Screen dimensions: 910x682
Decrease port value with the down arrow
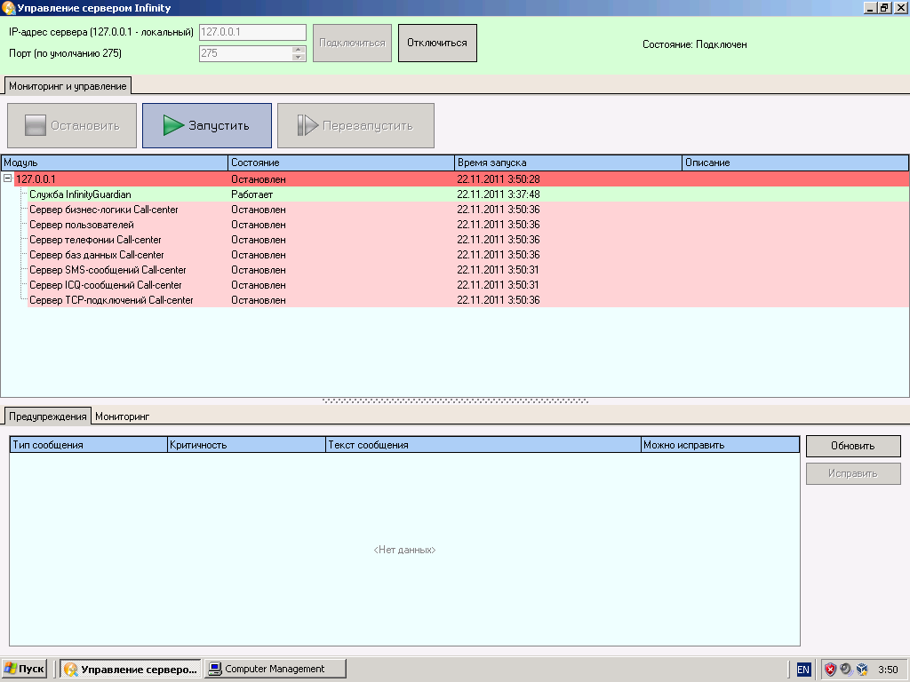coord(299,57)
